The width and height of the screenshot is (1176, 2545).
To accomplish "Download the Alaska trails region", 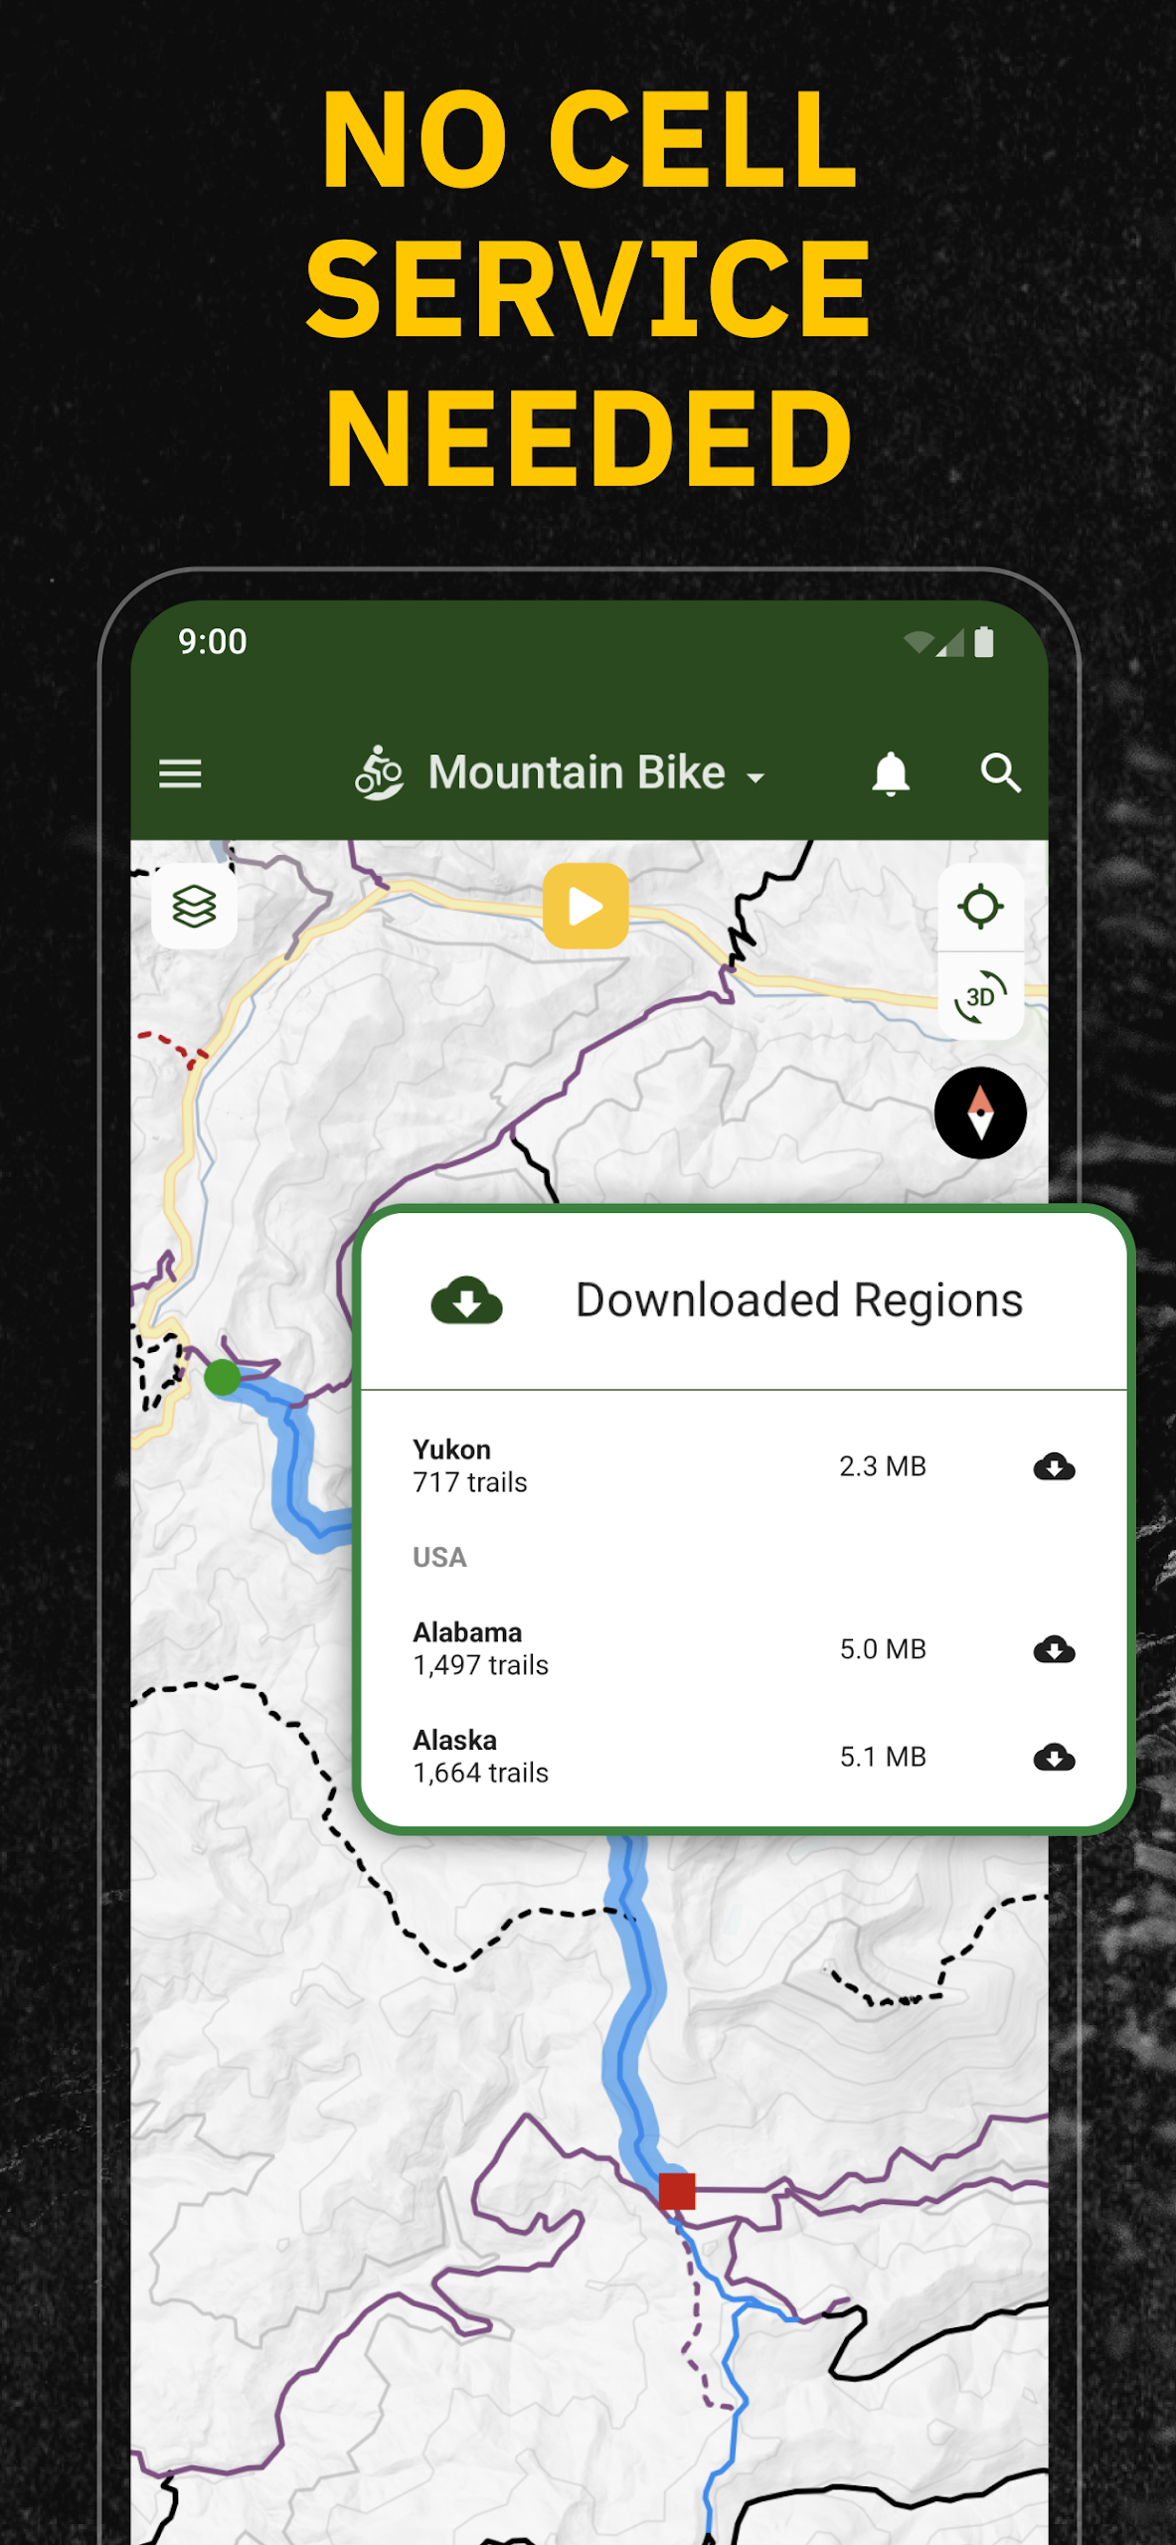I will 1054,1758.
